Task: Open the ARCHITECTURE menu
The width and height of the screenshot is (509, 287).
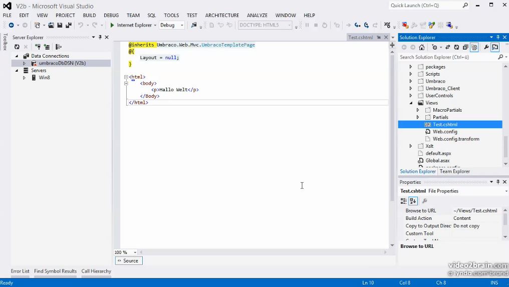Action: (x=222, y=15)
